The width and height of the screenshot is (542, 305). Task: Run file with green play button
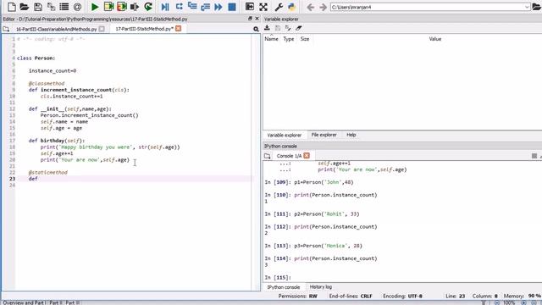click(x=94, y=7)
